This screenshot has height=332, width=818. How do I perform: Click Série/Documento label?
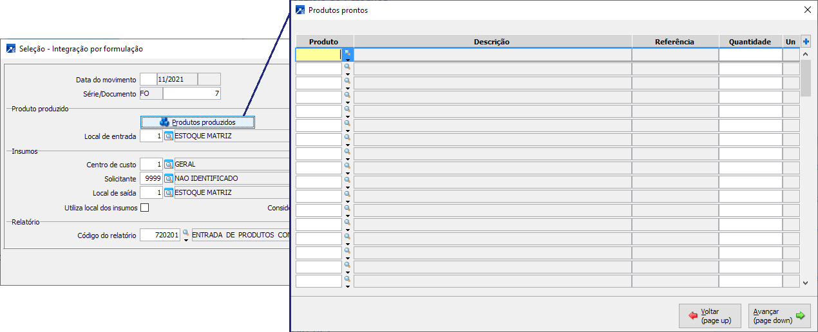click(110, 94)
